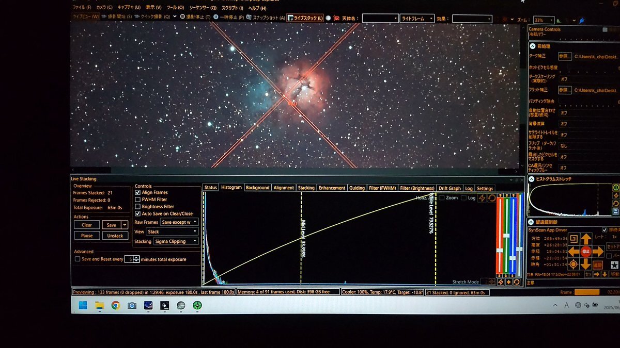Click the 一時停止 (P) pause toolbar button
This screenshot has height=348, width=620.
point(228,17)
